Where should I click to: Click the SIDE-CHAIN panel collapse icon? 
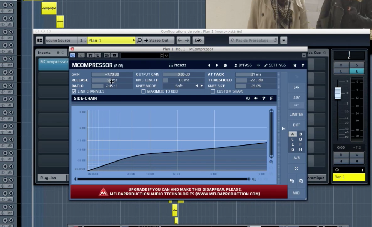(x=272, y=98)
